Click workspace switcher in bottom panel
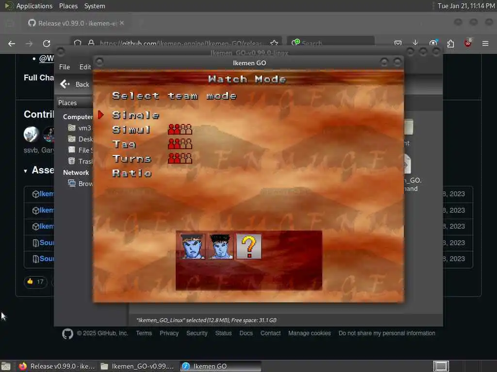The image size is (497, 372). tap(441, 366)
